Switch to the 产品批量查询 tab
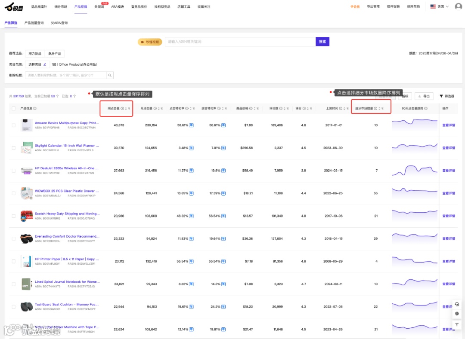 coord(34,23)
